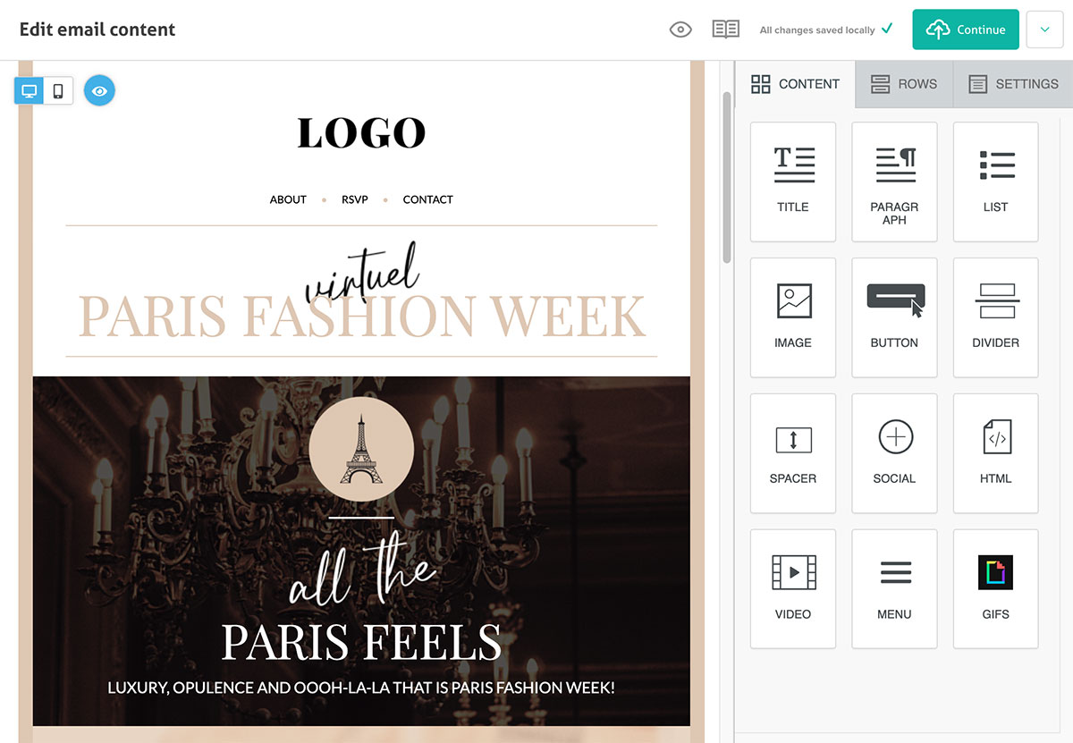Select the Divider content block

(x=995, y=317)
